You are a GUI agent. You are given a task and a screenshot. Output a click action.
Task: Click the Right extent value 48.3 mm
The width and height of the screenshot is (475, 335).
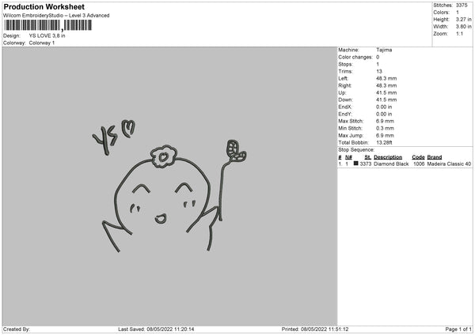[386, 85]
